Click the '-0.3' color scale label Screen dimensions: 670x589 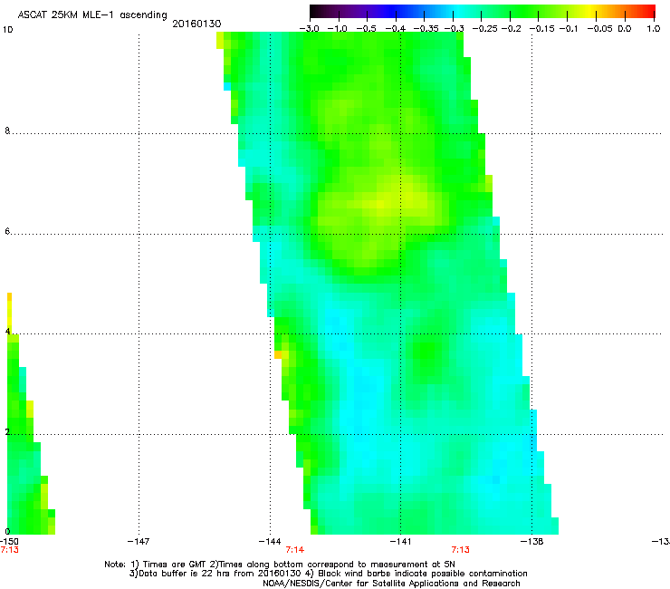pos(454,29)
